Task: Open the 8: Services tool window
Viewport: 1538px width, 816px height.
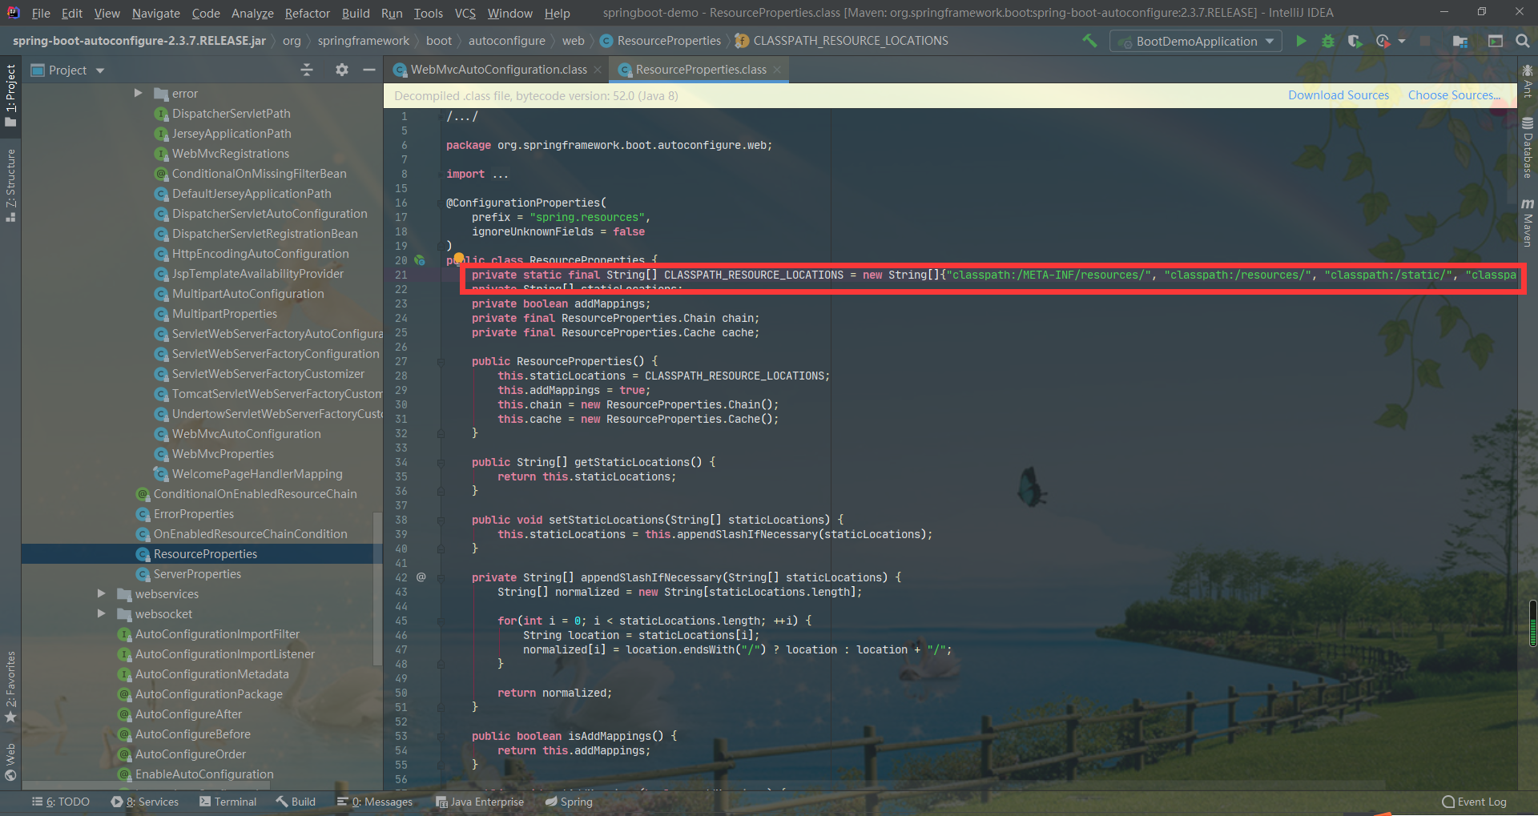Action: pyautogui.click(x=145, y=802)
